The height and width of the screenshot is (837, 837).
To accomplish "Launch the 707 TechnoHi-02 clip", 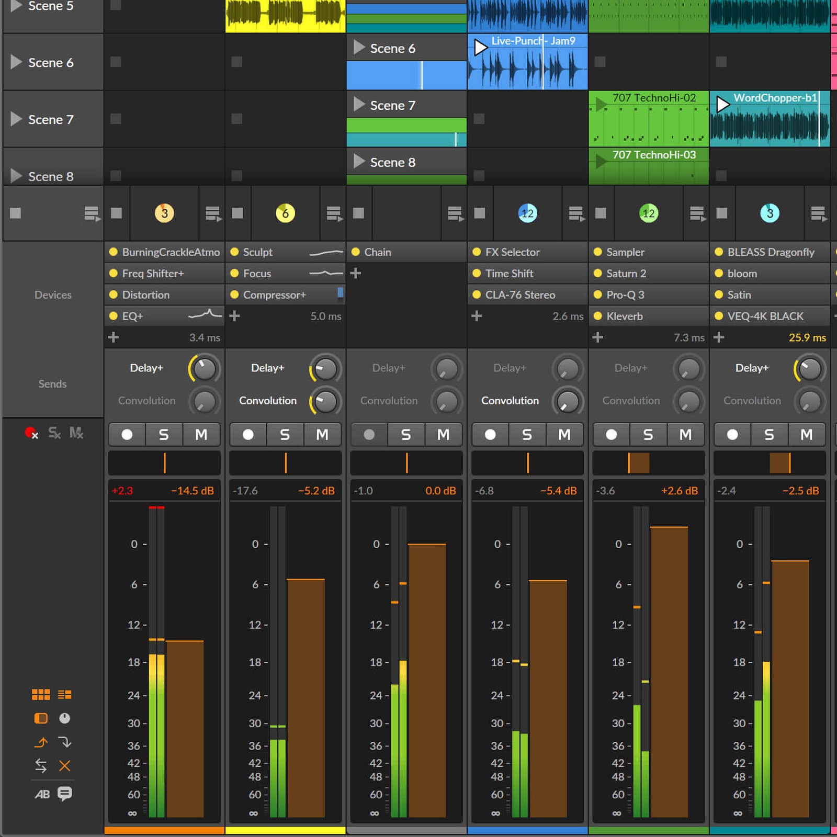I will pyautogui.click(x=602, y=104).
